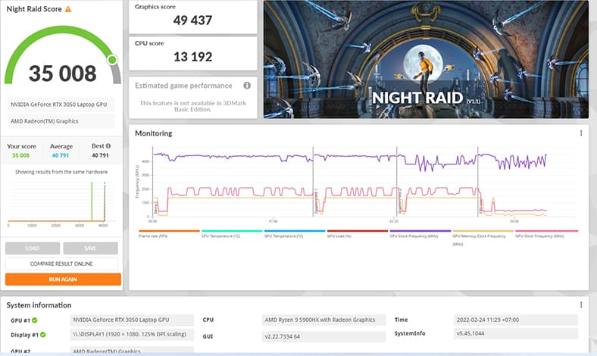This screenshot has height=356, width=597.
Task: Click the Time field 2022-02-24 11:29
Action: click(x=516, y=320)
